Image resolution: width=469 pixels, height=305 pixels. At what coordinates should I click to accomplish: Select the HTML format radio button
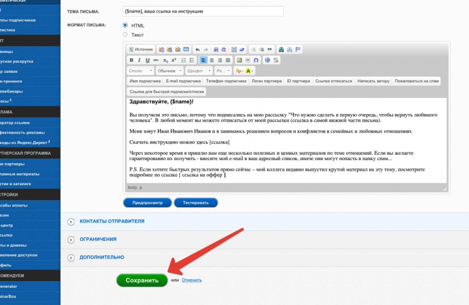(125, 26)
